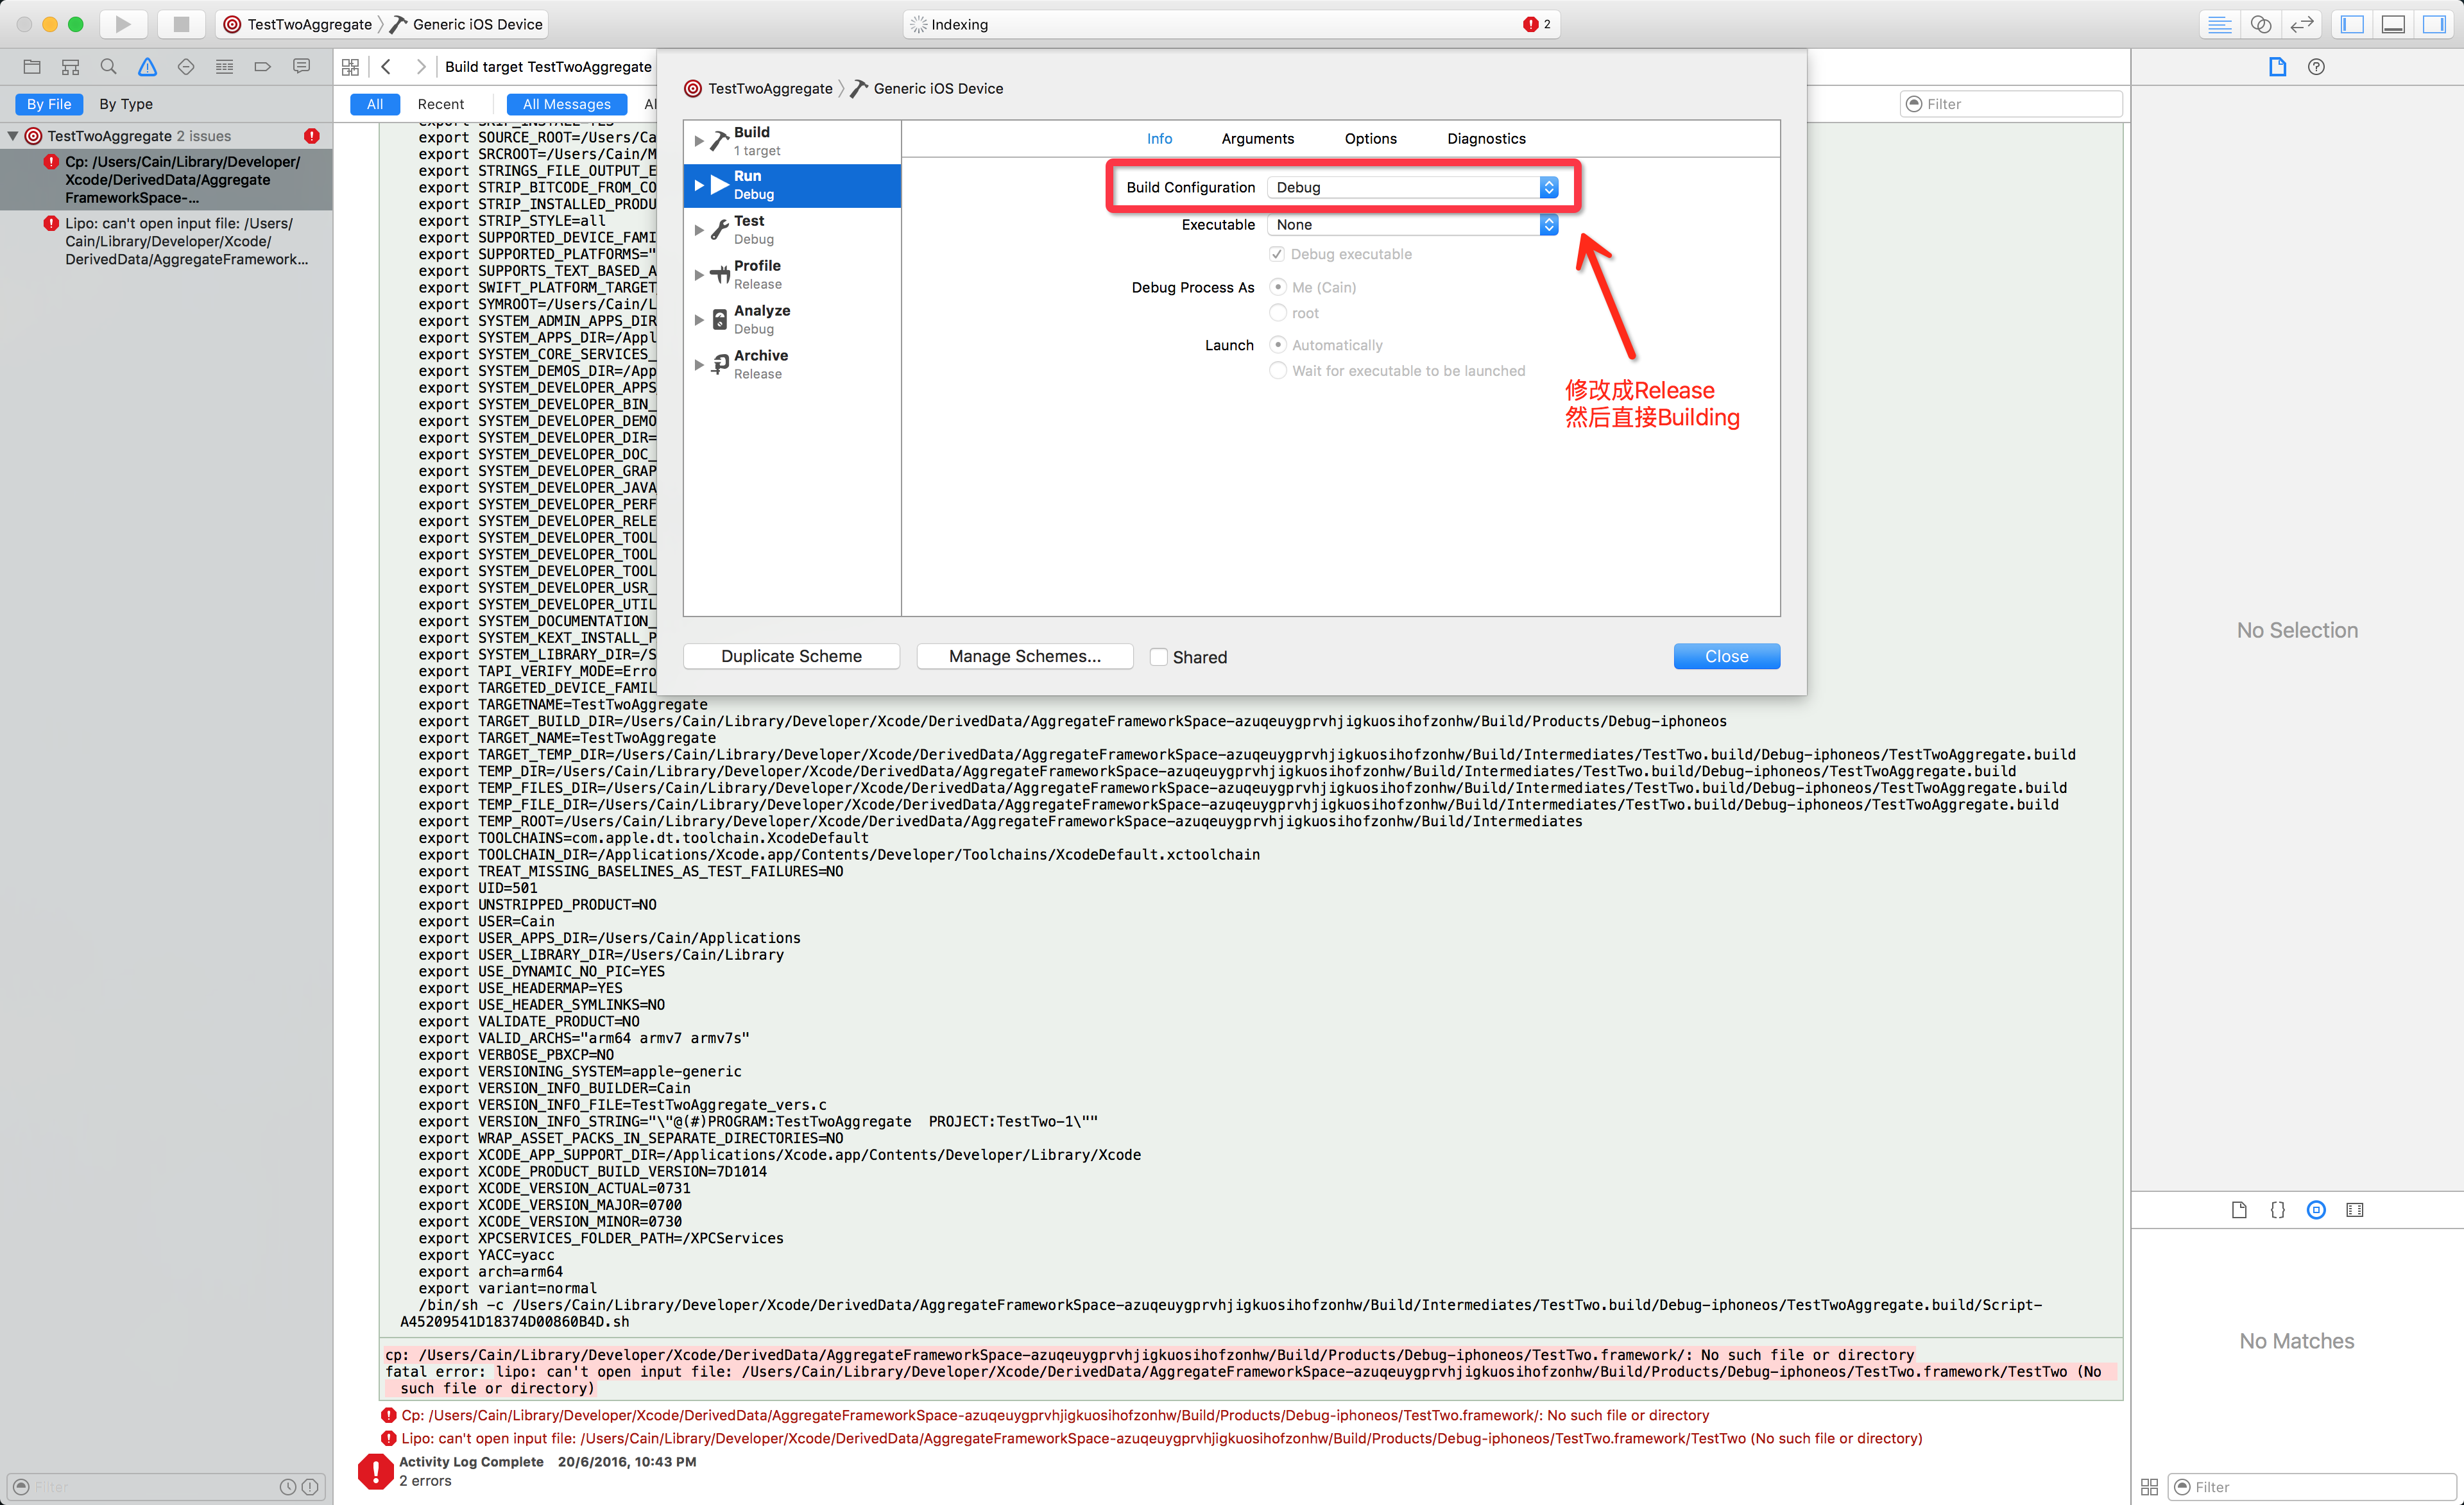2464x1505 pixels.
Task: Switch to the Diagnostics tab
Action: (x=1486, y=139)
